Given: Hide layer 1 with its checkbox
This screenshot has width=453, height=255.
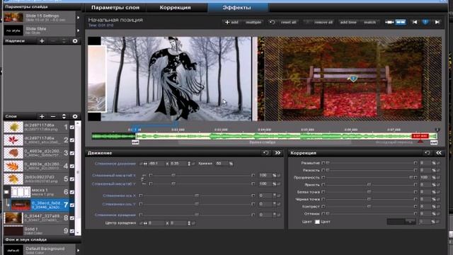Looking at the screenshot, I should 72,127.
